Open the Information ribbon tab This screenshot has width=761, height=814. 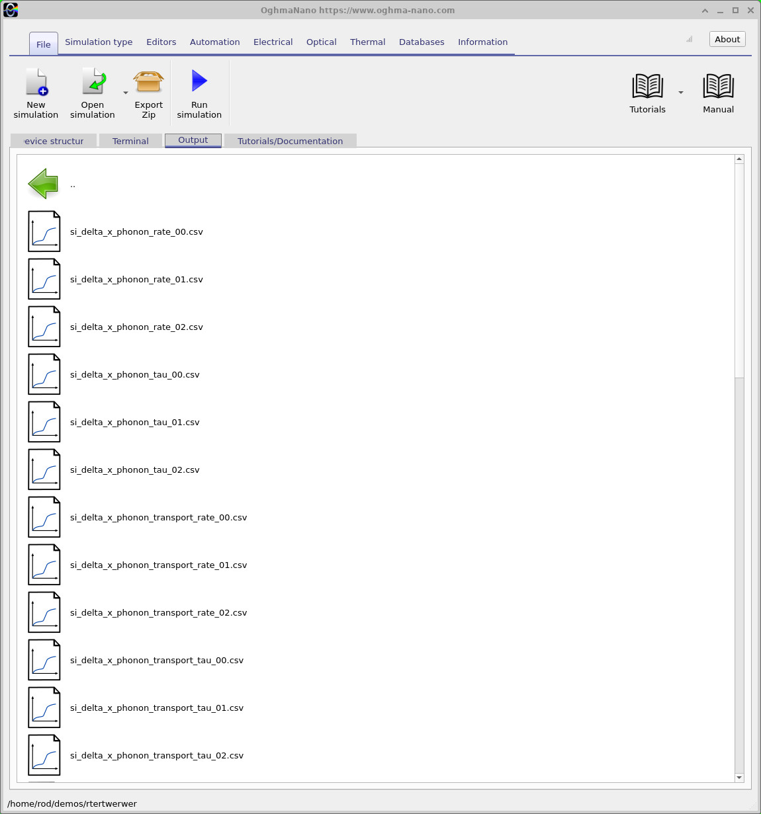[483, 42]
